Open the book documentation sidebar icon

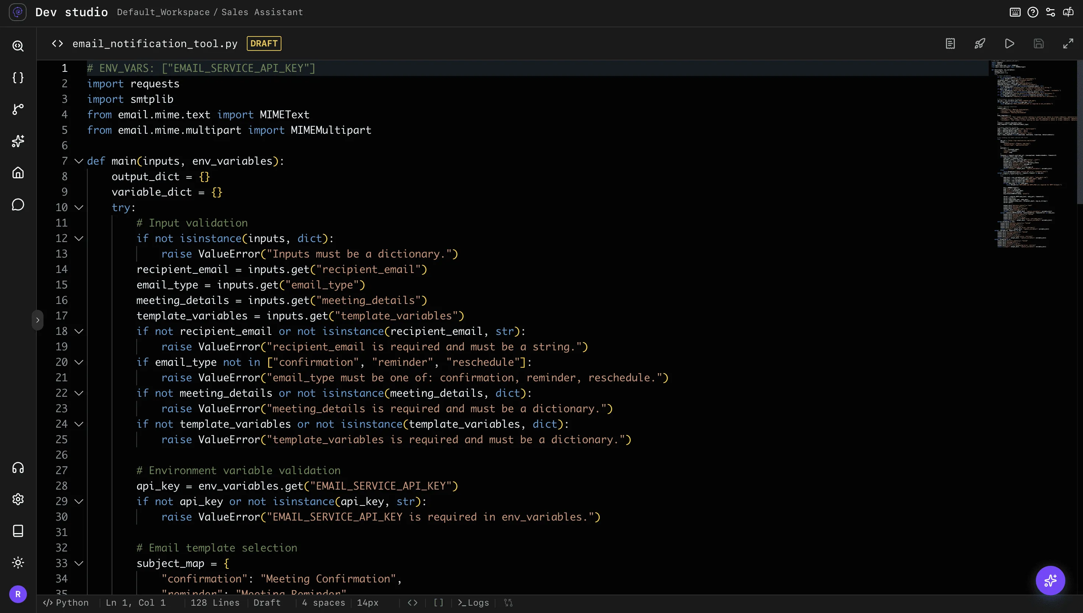pos(18,531)
